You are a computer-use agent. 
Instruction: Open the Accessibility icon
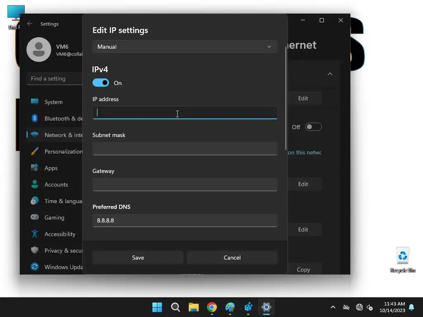pyautogui.click(x=35, y=234)
